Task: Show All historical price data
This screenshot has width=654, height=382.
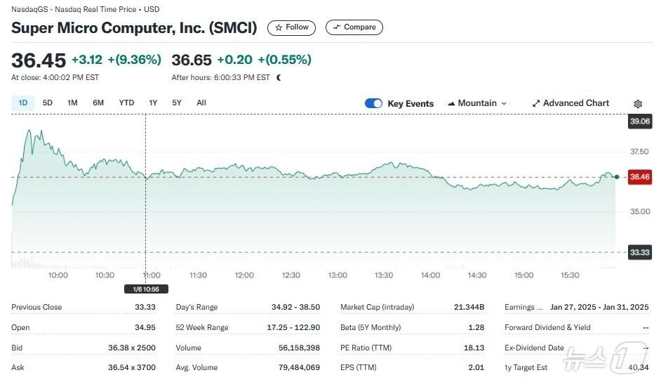Action: pos(201,103)
